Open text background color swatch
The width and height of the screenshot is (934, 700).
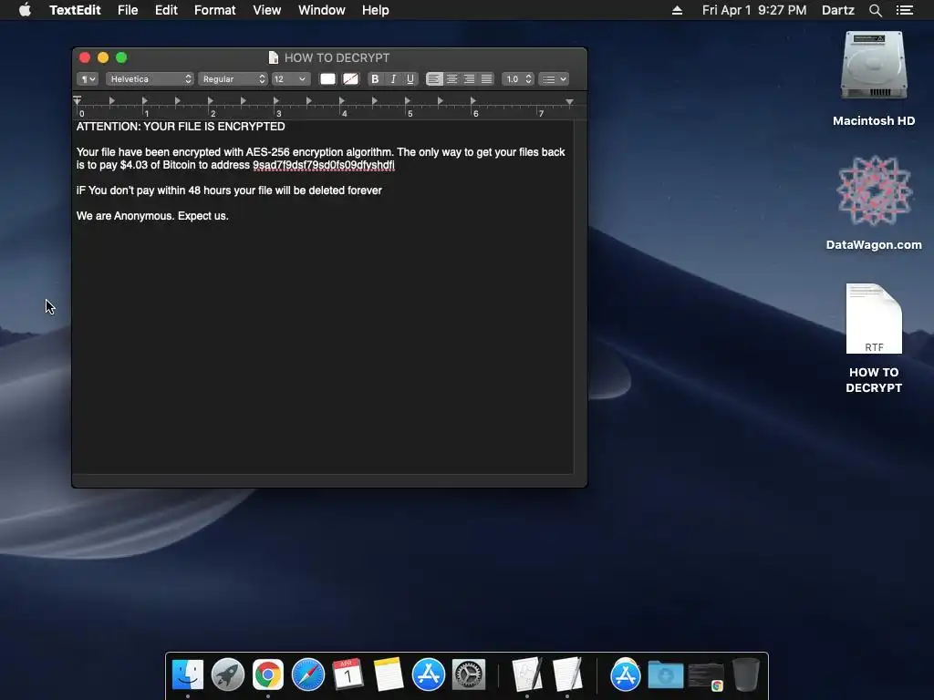click(x=350, y=79)
